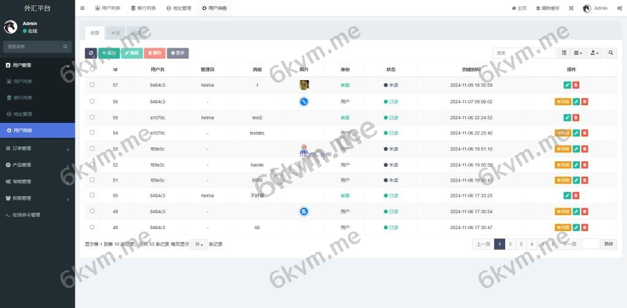Toggle the sidebar hamburger menu icon
The width and height of the screenshot is (627, 308).
point(83,9)
